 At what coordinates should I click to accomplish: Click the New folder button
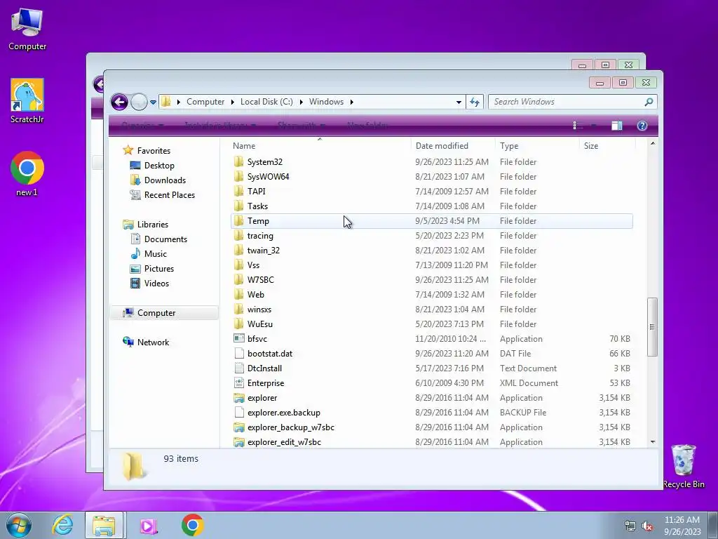[x=367, y=126]
